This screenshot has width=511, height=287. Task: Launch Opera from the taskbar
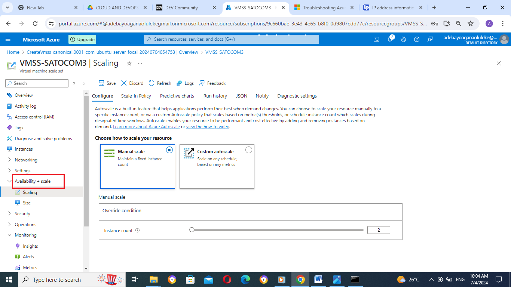click(227, 280)
